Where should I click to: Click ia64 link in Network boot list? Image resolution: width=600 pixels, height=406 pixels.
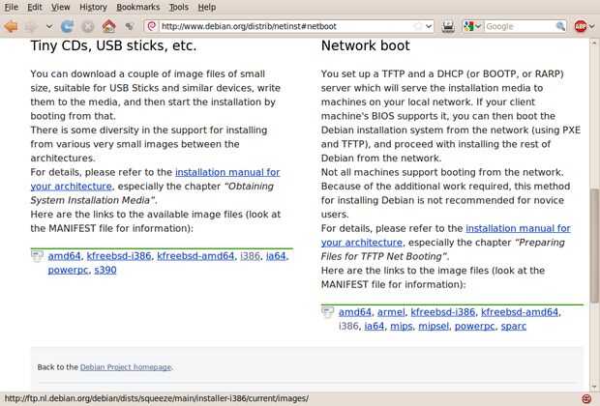[375, 327]
